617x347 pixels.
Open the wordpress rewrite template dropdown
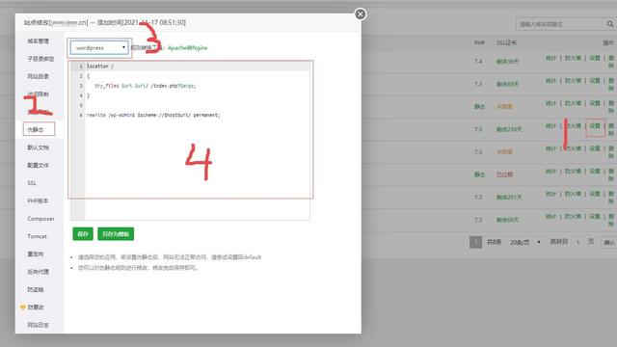(x=99, y=47)
